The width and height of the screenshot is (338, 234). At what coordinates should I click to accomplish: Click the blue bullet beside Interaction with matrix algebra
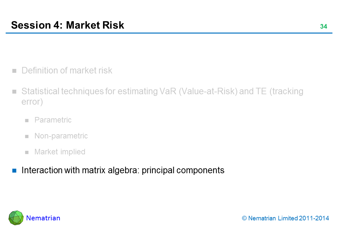click(14, 170)
